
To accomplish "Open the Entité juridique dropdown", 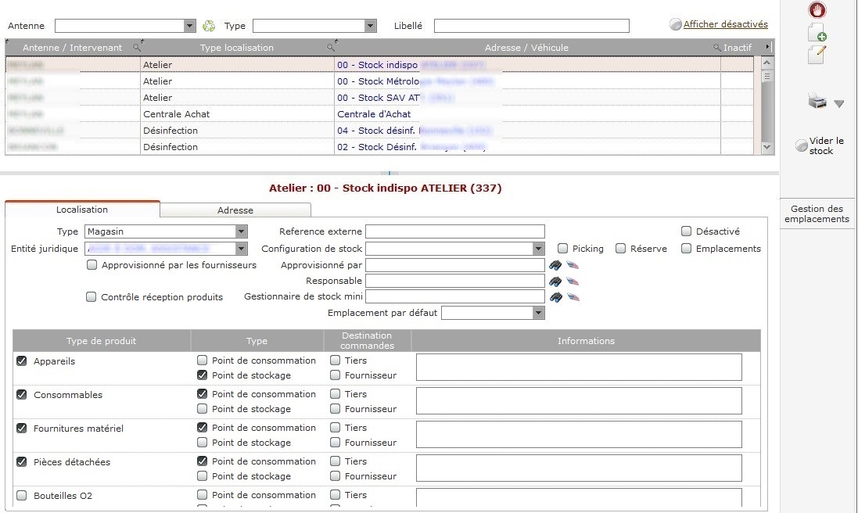I will [x=242, y=249].
